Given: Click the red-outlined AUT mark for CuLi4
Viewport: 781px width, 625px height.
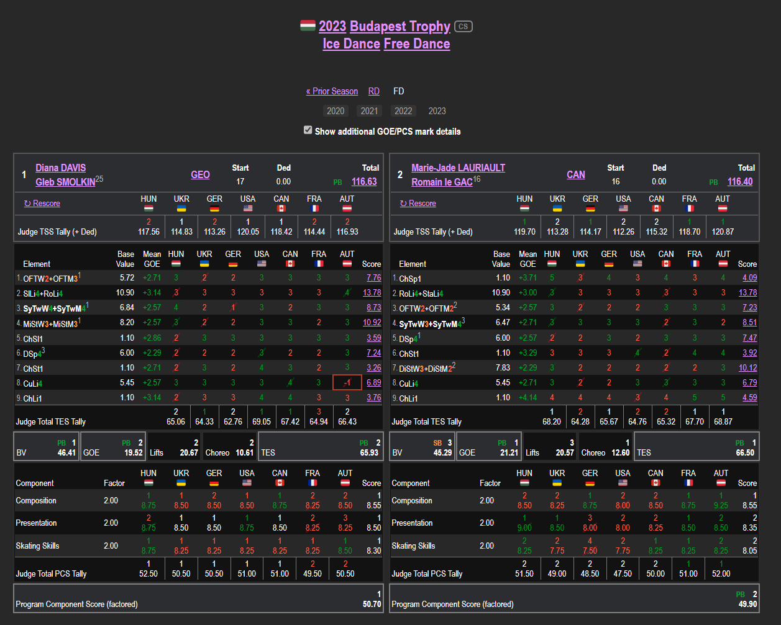Looking at the screenshot, I should coord(347,383).
